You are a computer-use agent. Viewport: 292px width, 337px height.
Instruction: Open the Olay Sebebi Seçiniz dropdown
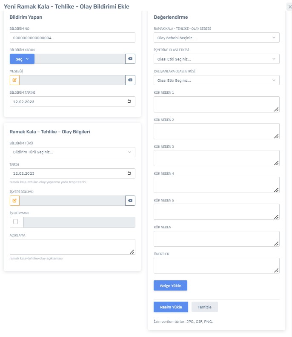pyautogui.click(x=216, y=37)
